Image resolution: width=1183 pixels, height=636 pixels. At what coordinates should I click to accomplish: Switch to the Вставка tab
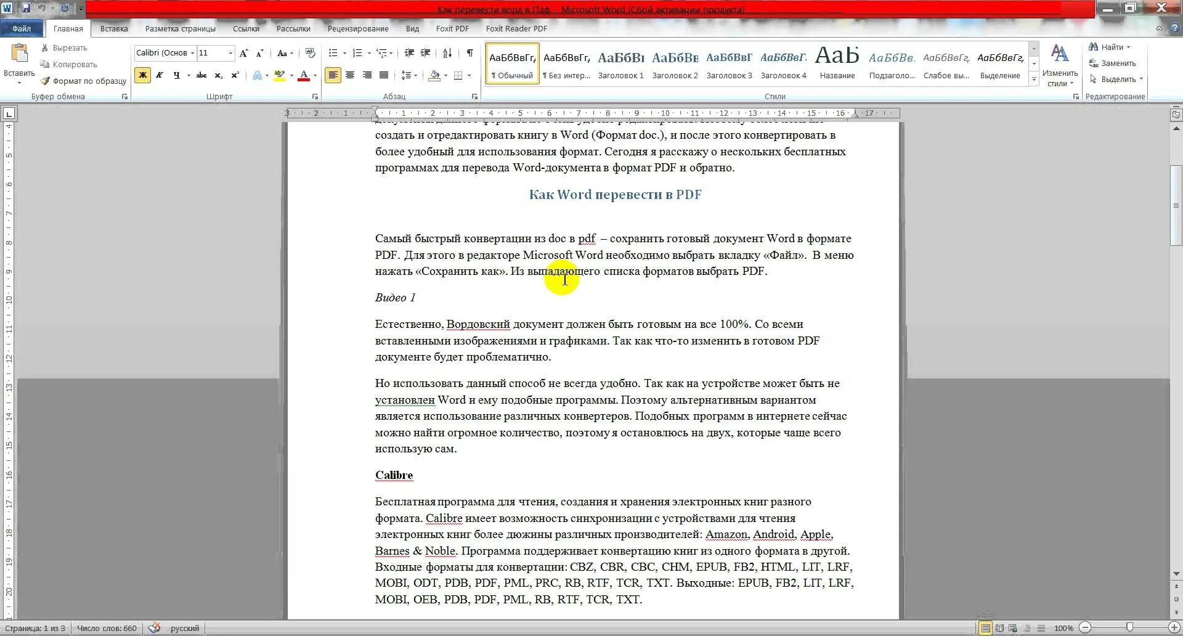pyautogui.click(x=114, y=28)
